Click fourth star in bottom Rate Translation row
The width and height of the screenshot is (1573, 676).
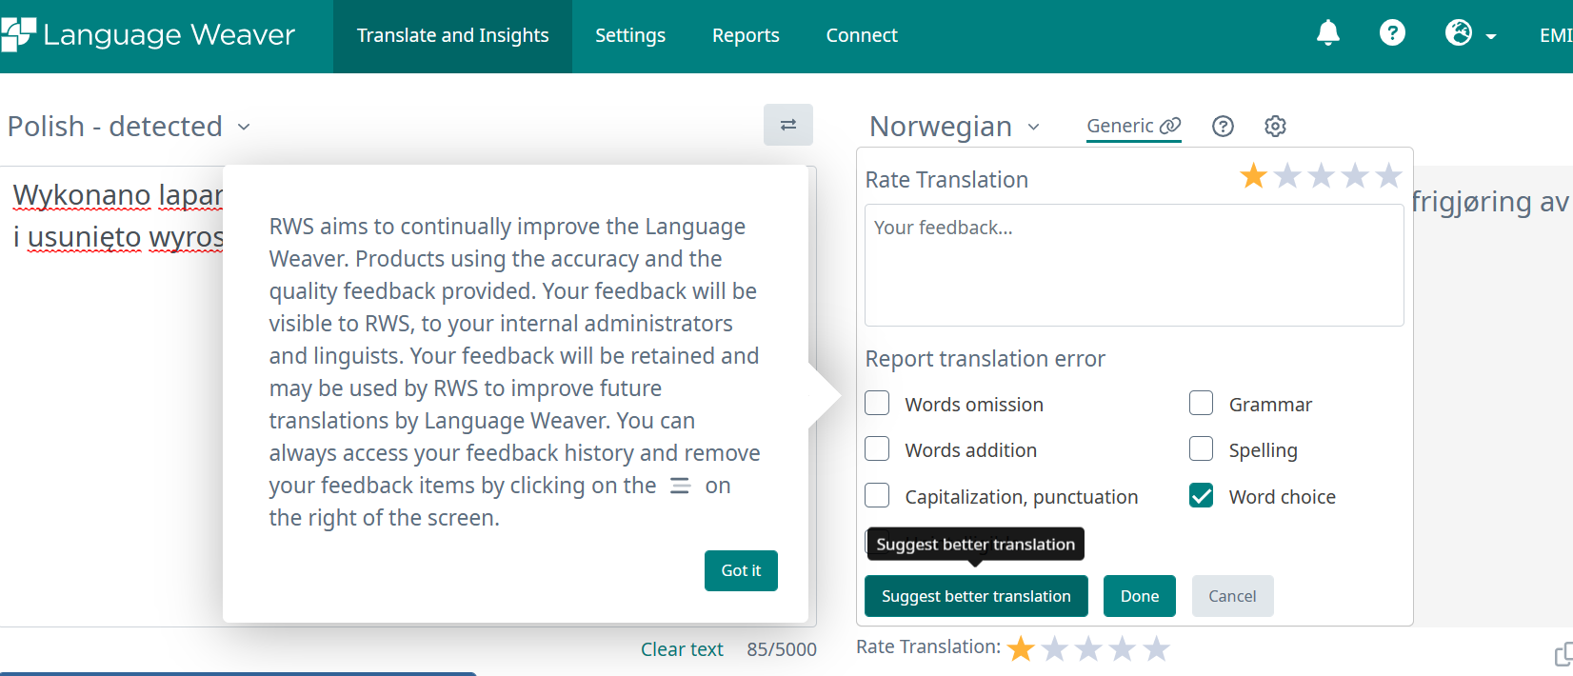(1123, 649)
